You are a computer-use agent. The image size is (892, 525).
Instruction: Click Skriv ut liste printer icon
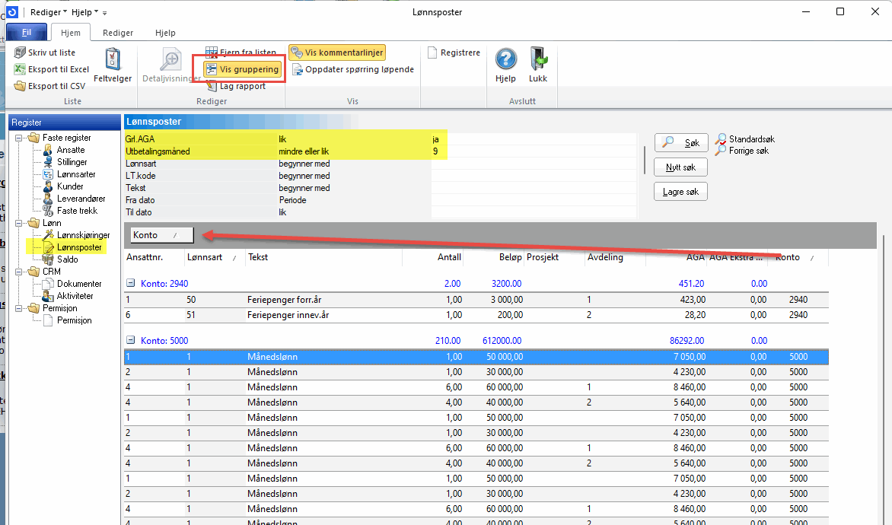point(20,52)
